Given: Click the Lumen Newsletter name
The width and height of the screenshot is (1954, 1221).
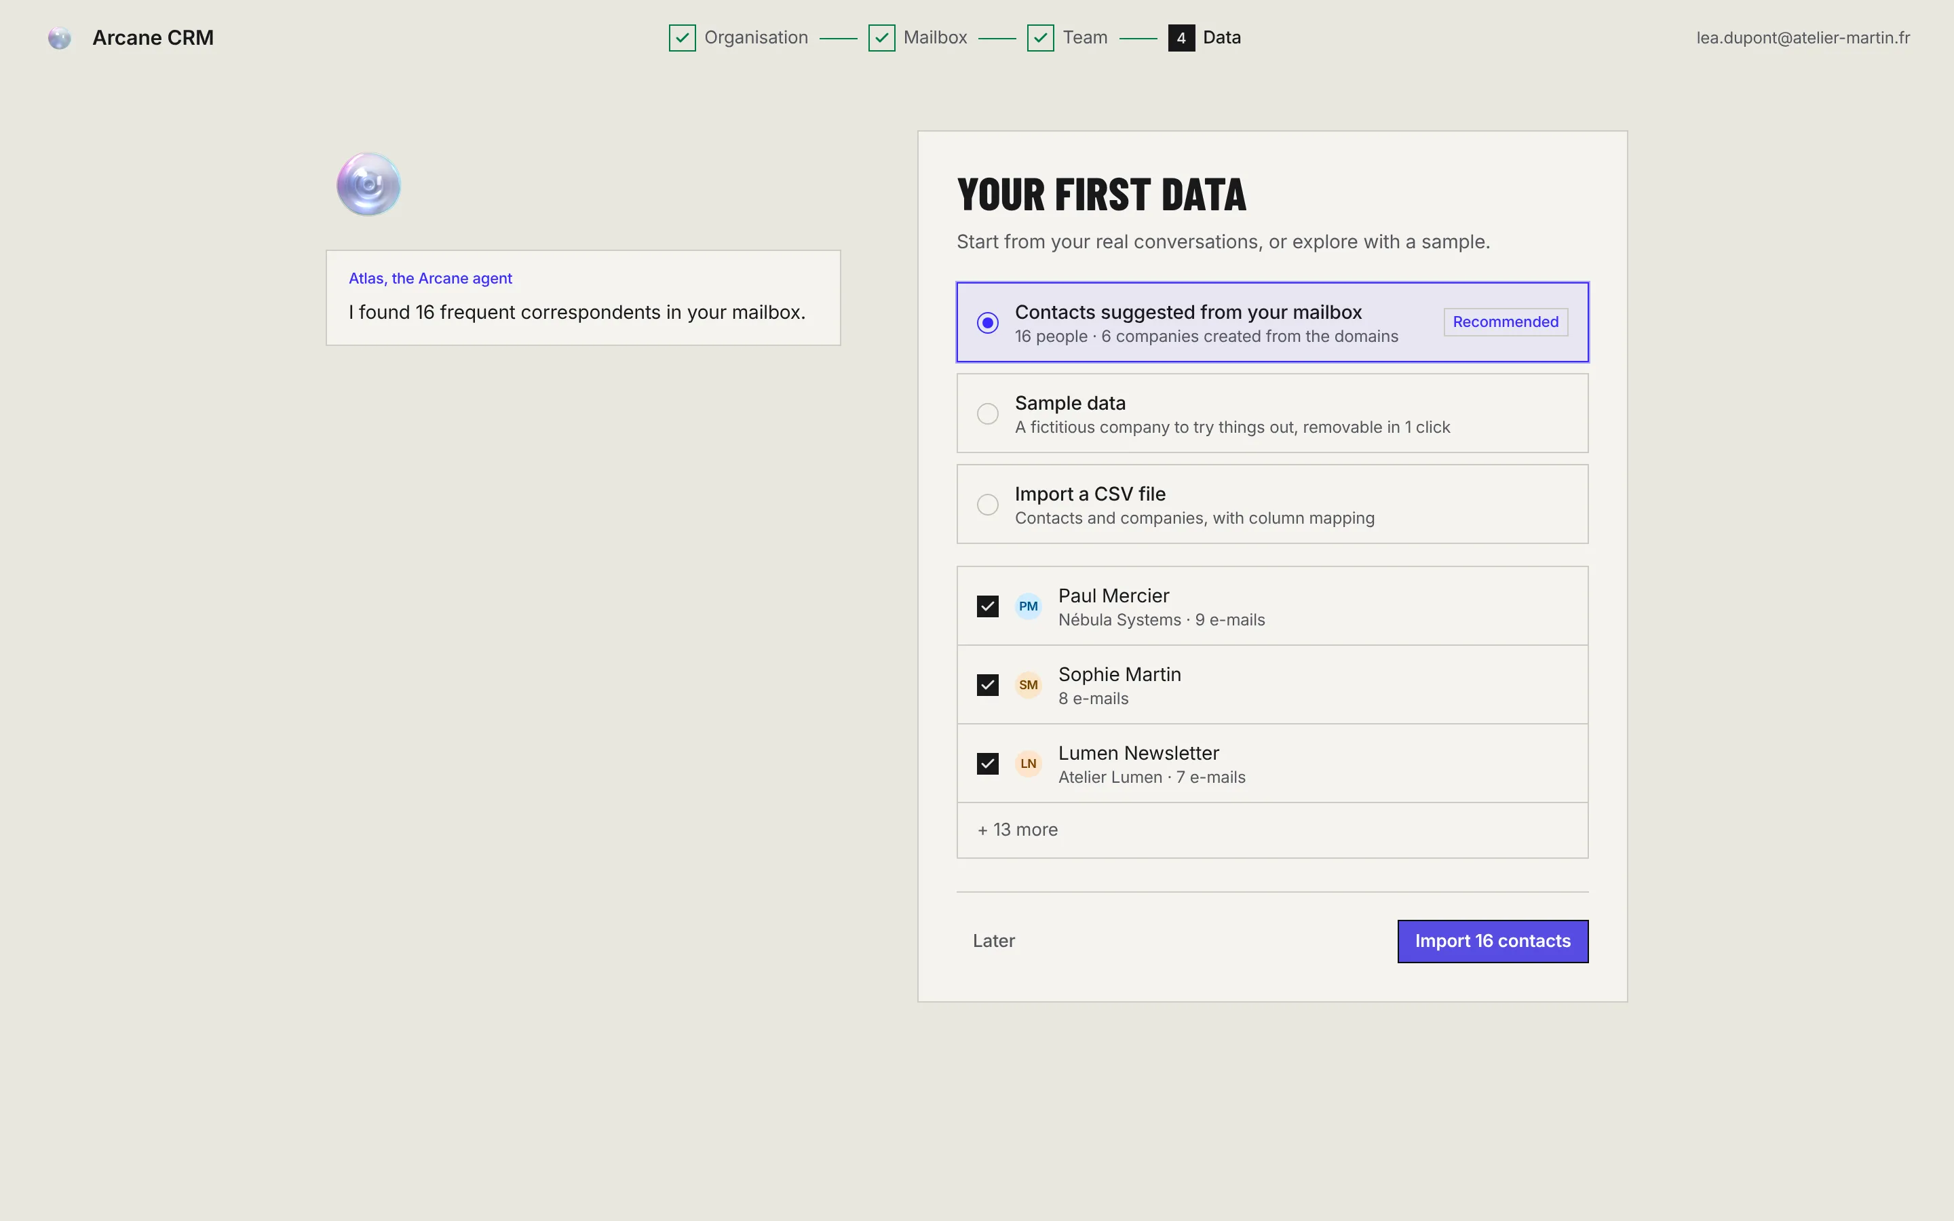Looking at the screenshot, I should pos(1138,754).
